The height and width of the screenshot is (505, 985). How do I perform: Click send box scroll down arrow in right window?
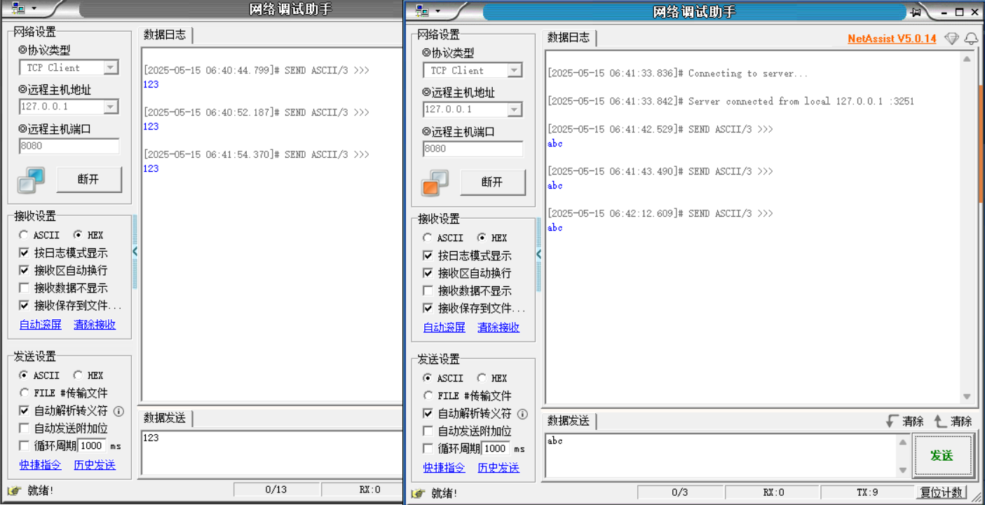pos(903,471)
